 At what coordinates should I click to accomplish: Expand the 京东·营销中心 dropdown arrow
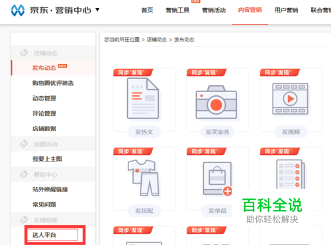[97, 9]
